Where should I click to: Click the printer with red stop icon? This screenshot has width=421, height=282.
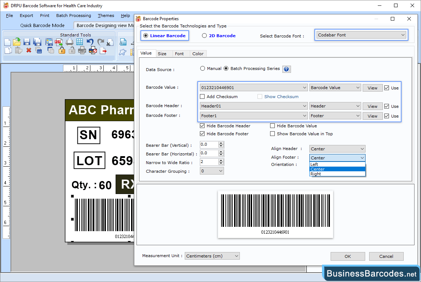[x=93, y=50]
